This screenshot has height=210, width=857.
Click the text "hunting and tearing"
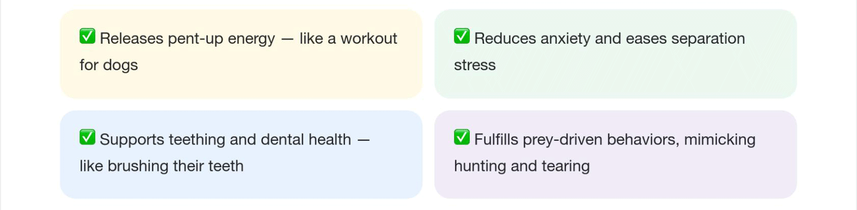coord(521,166)
